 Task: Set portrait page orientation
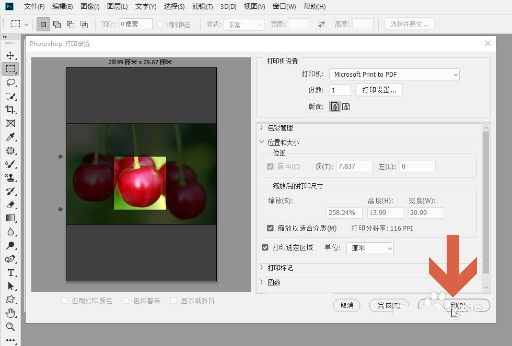(335, 106)
